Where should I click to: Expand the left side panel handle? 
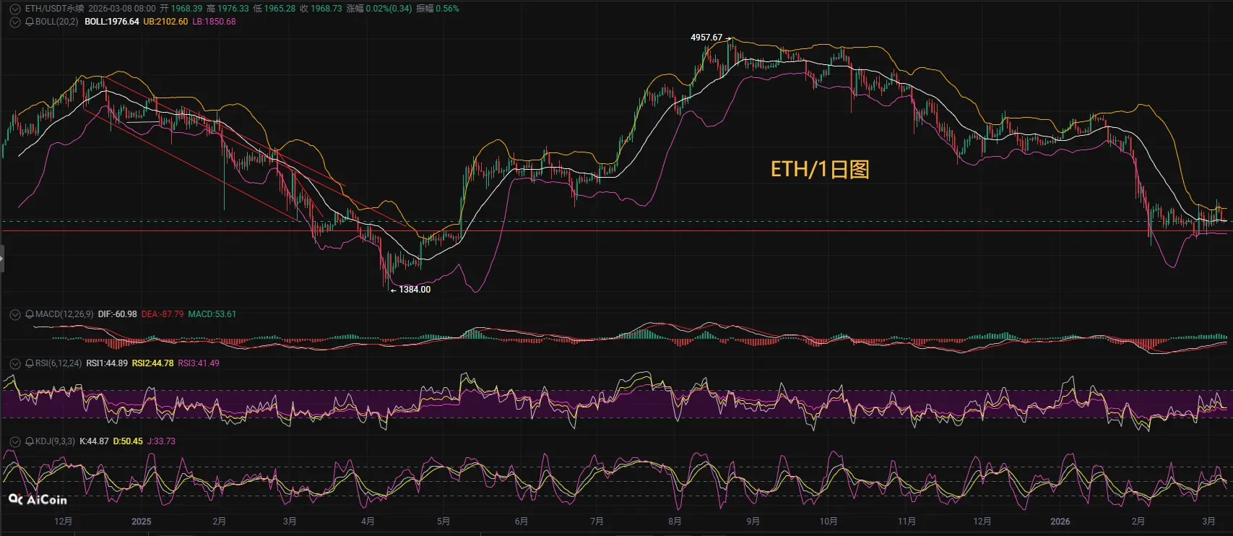coord(2,259)
